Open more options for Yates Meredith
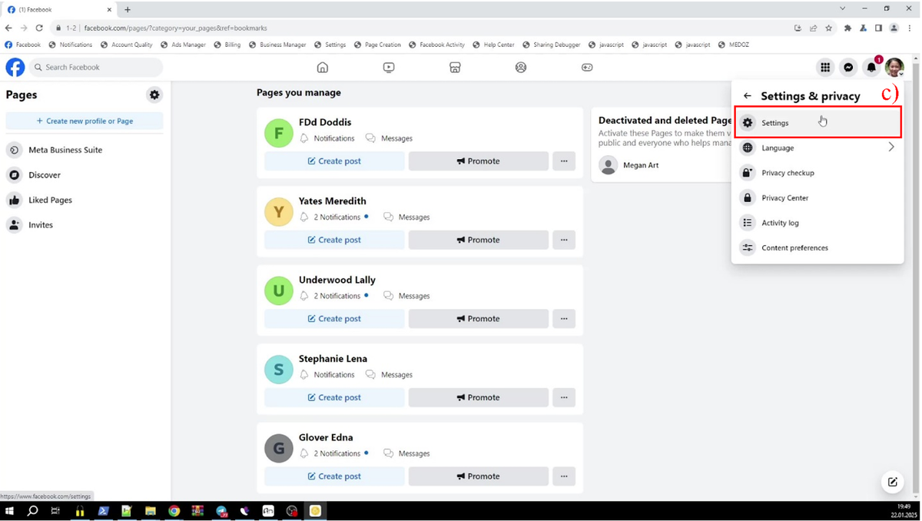922x521 pixels. [x=564, y=240]
